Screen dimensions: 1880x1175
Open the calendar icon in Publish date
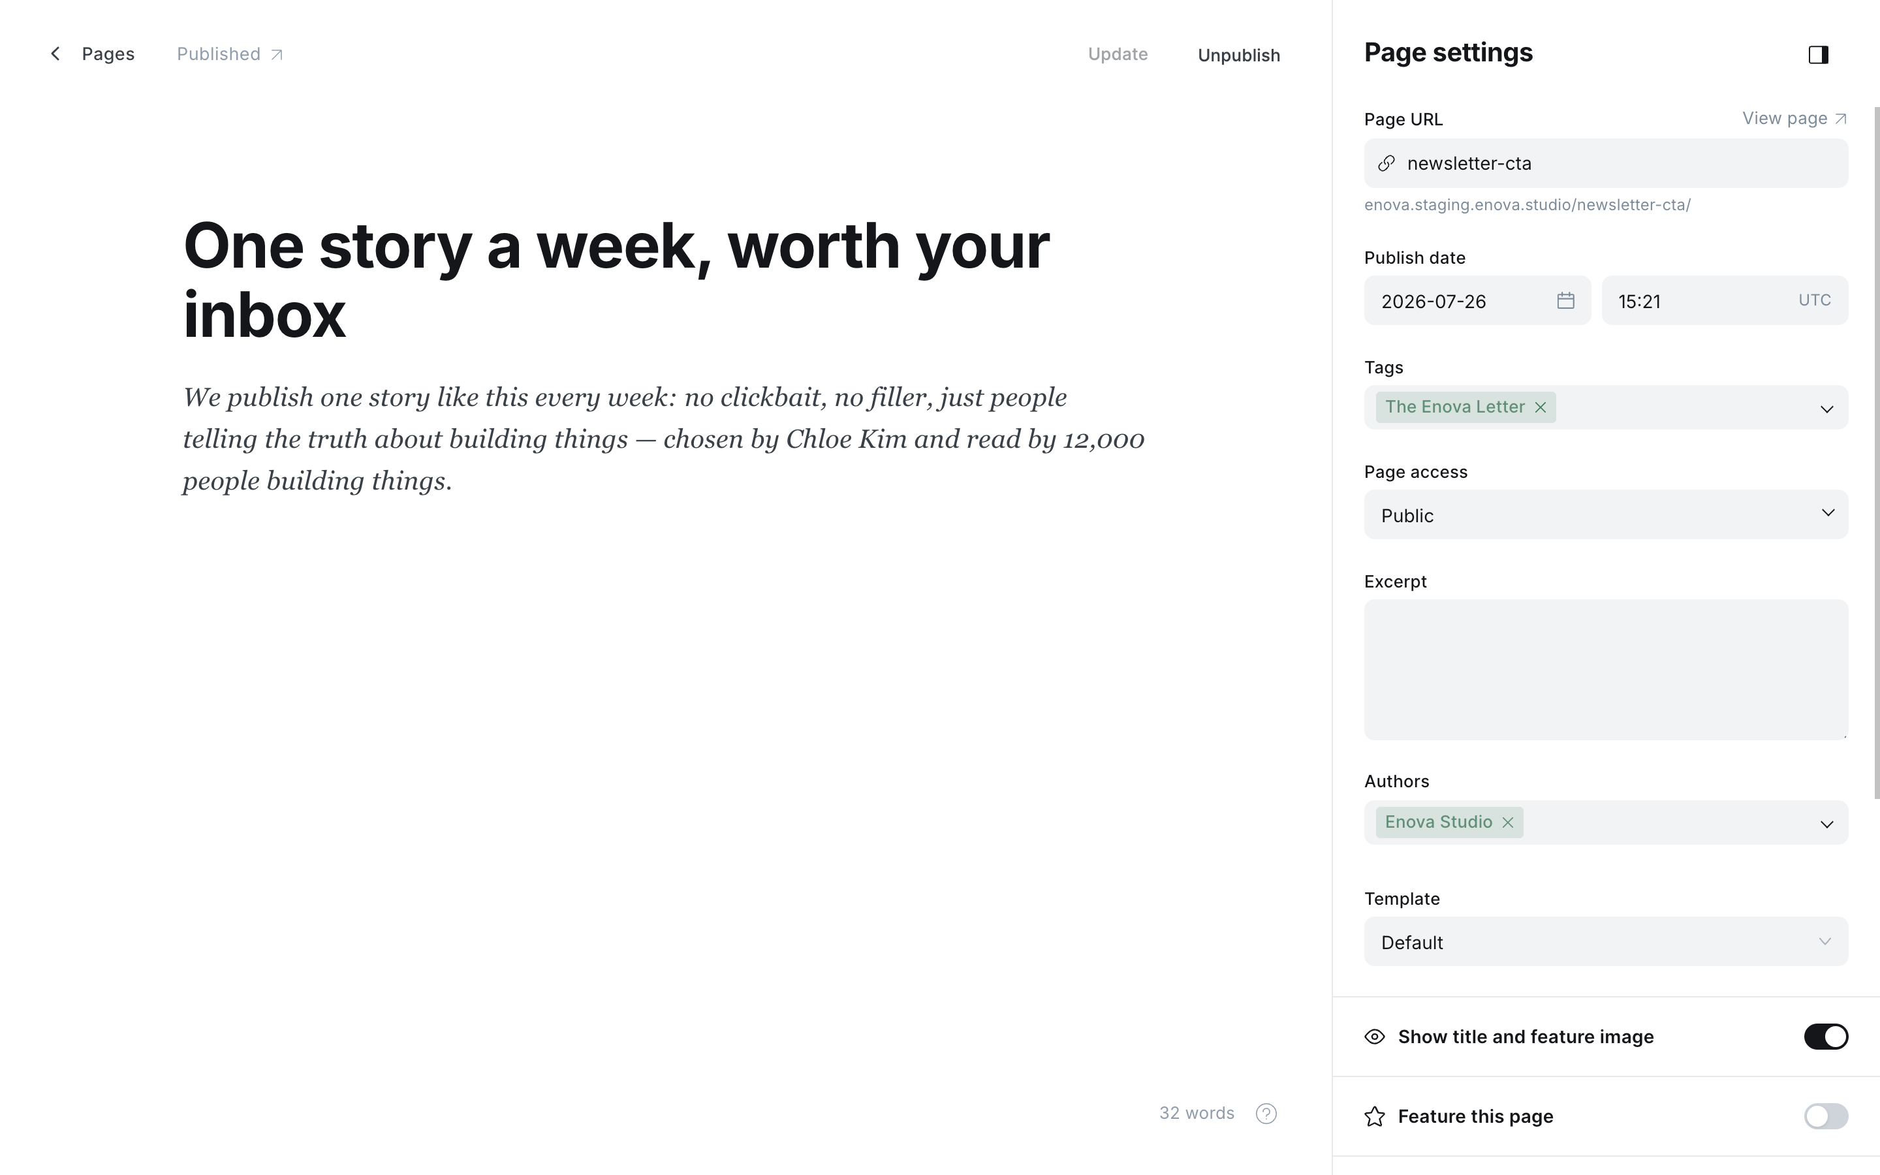point(1565,301)
